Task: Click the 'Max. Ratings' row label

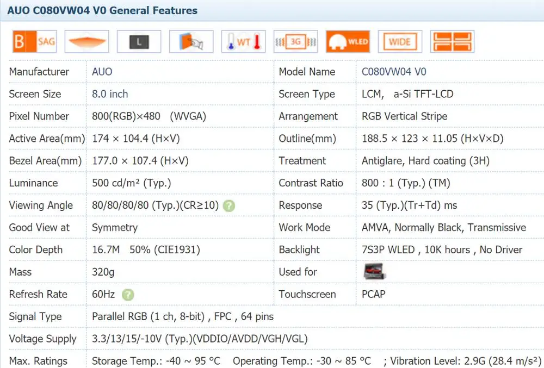Action: point(38,361)
